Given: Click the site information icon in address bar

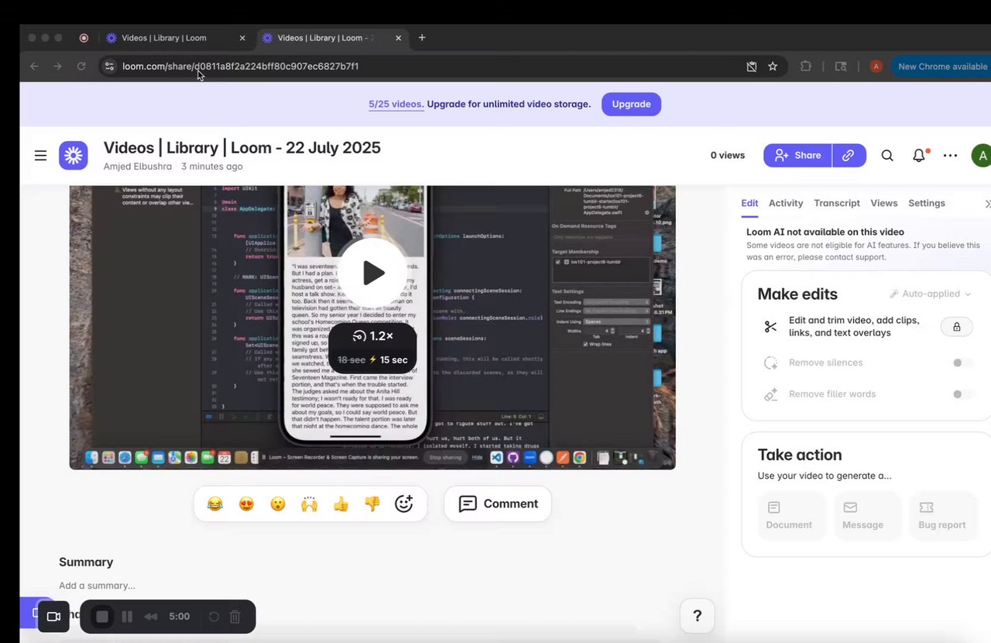Looking at the screenshot, I should coord(109,67).
